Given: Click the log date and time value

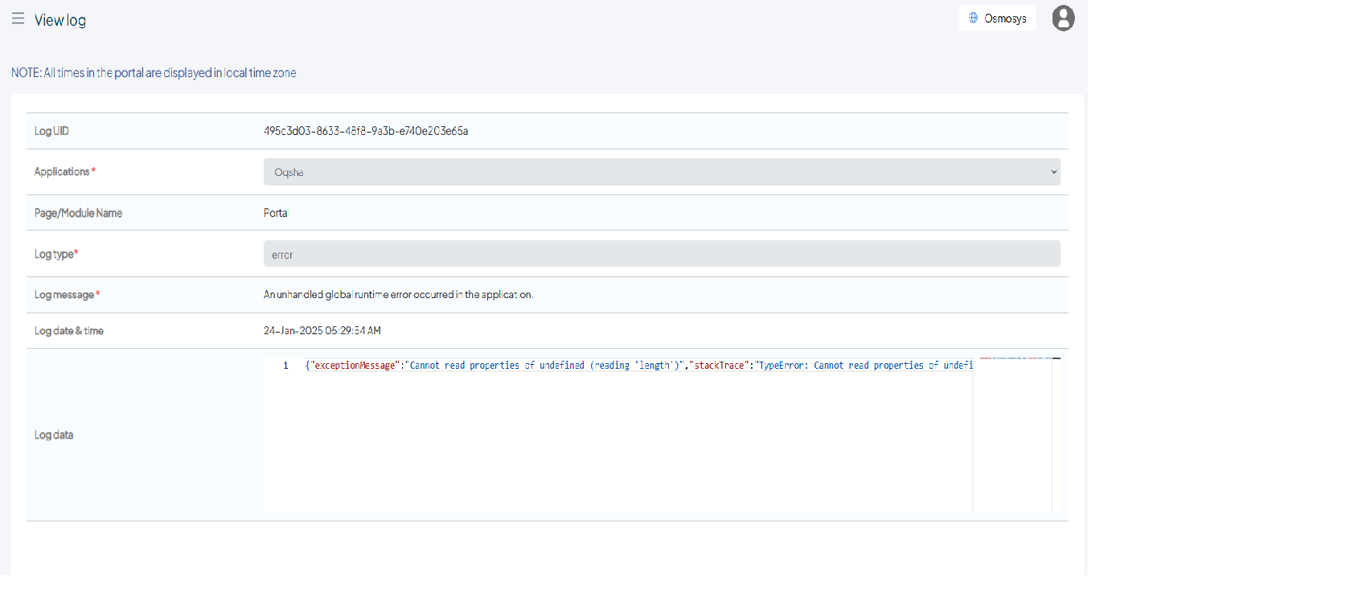Looking at the screenshot, I should pos(322,331).
